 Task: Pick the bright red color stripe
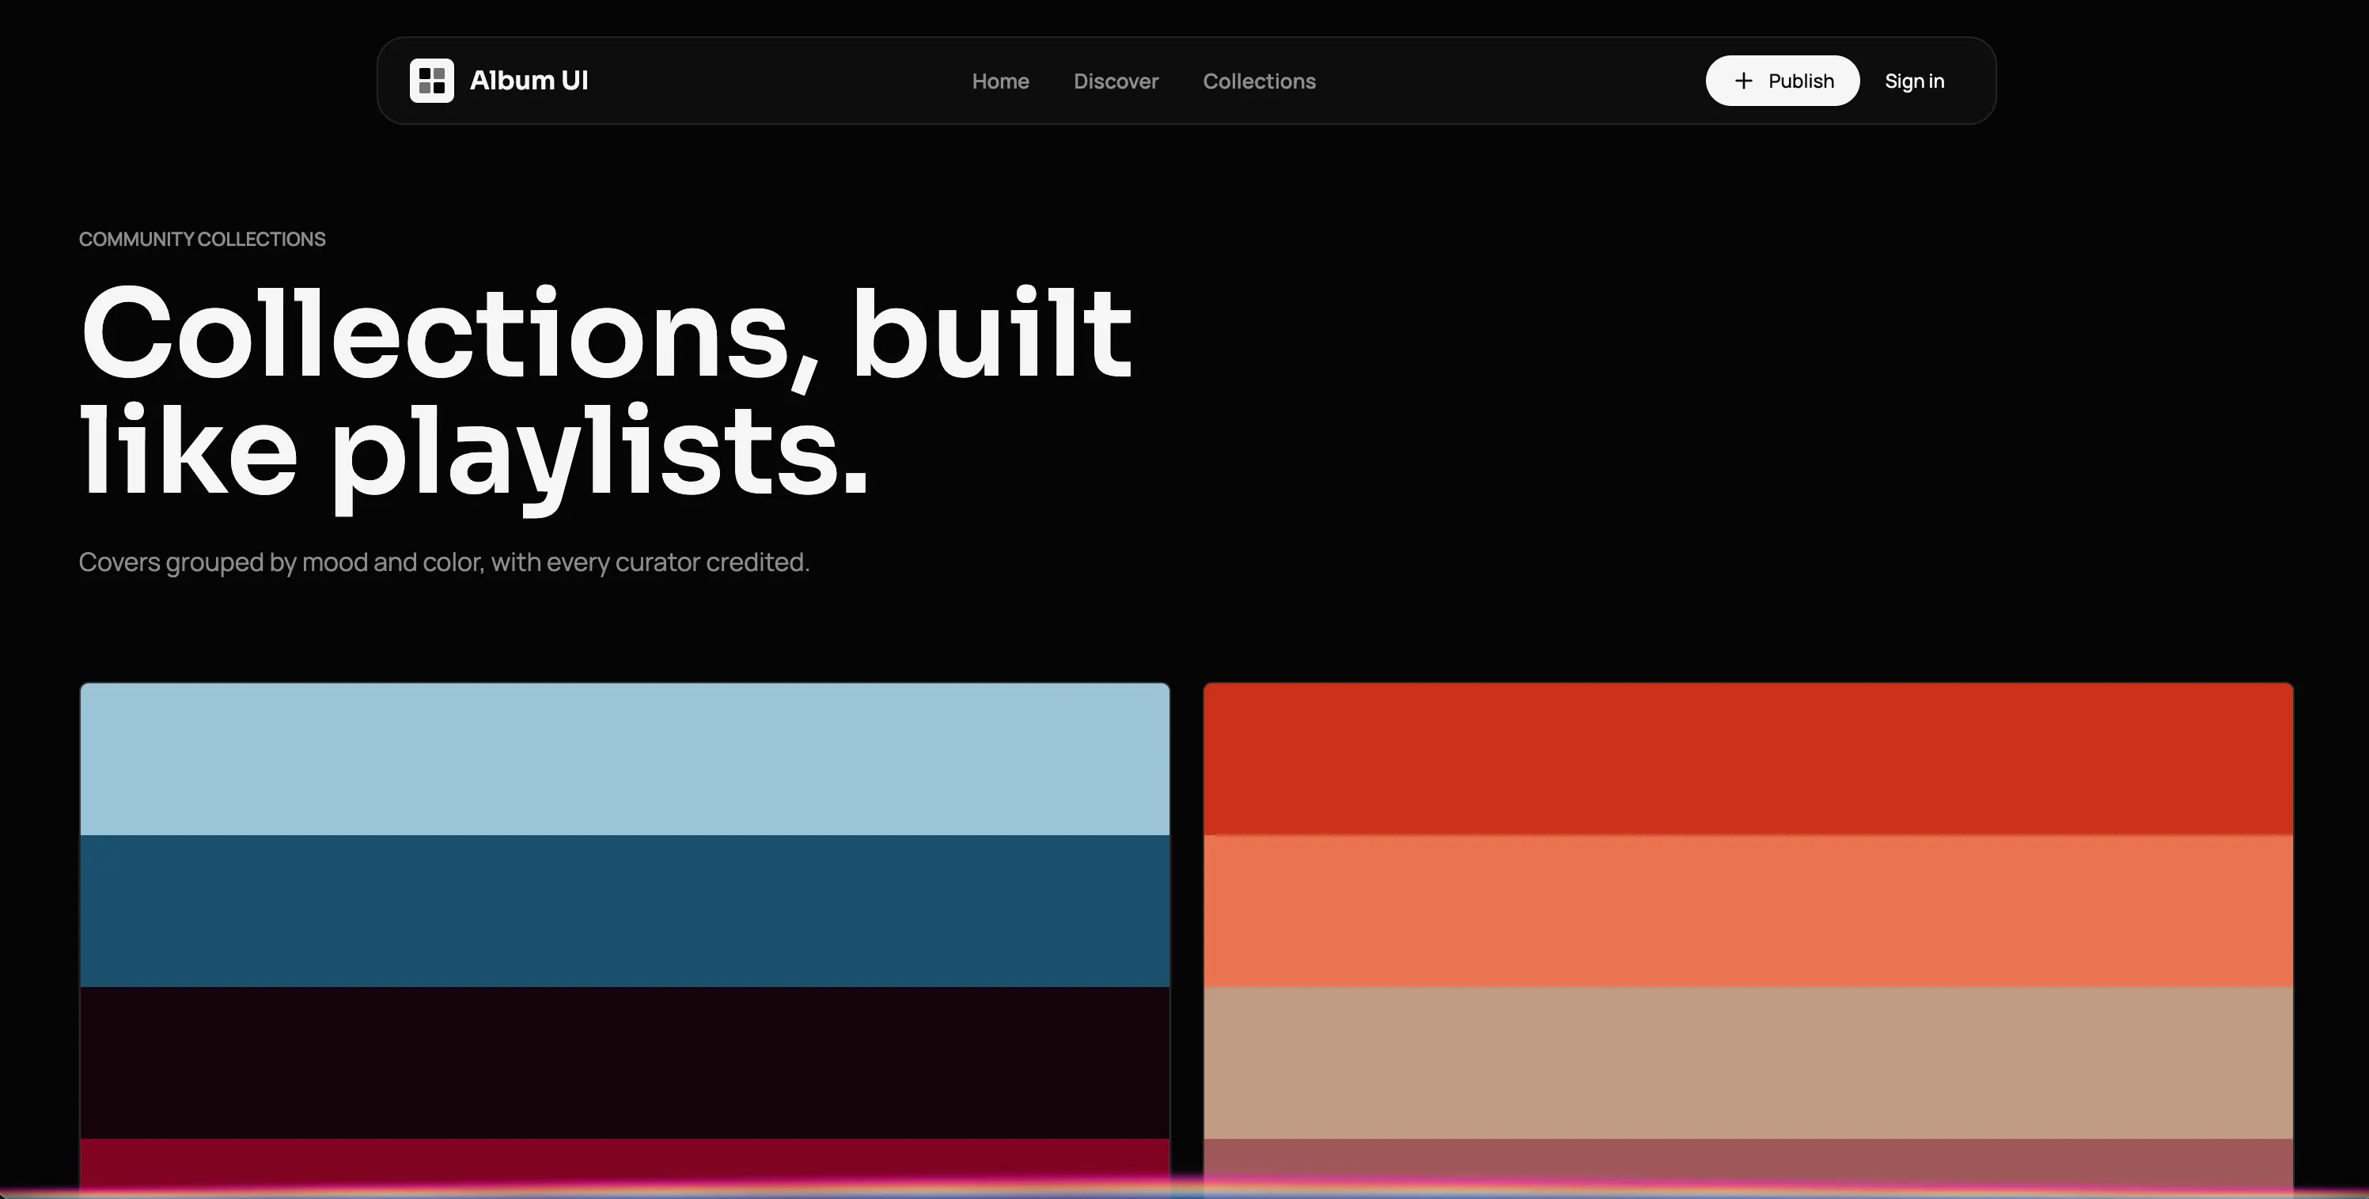(x=1748, y=758)
